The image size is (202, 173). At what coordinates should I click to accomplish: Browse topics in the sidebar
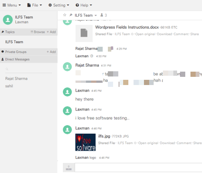point(38,32)
